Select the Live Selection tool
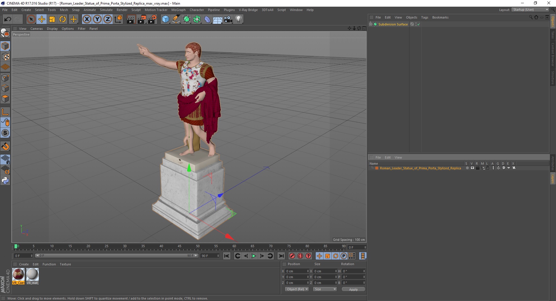556x301 pixels. pyautogui.click(x=31, y=19)
